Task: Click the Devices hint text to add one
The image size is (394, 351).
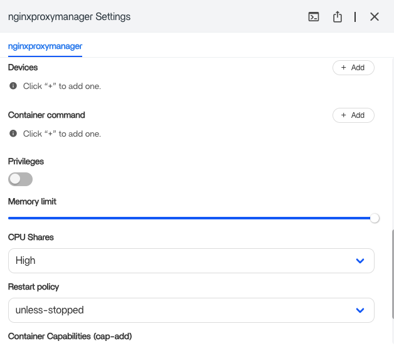Action: (61, 86)
